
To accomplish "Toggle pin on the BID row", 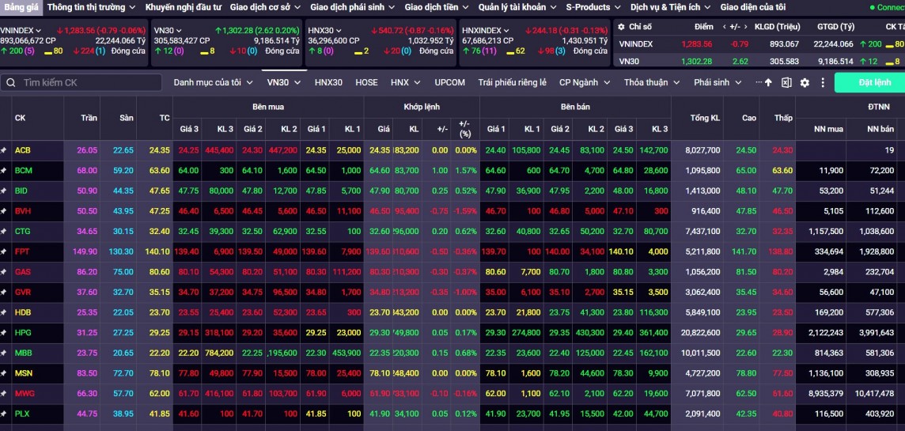I will pyautogui.click(x=4, y=191).
